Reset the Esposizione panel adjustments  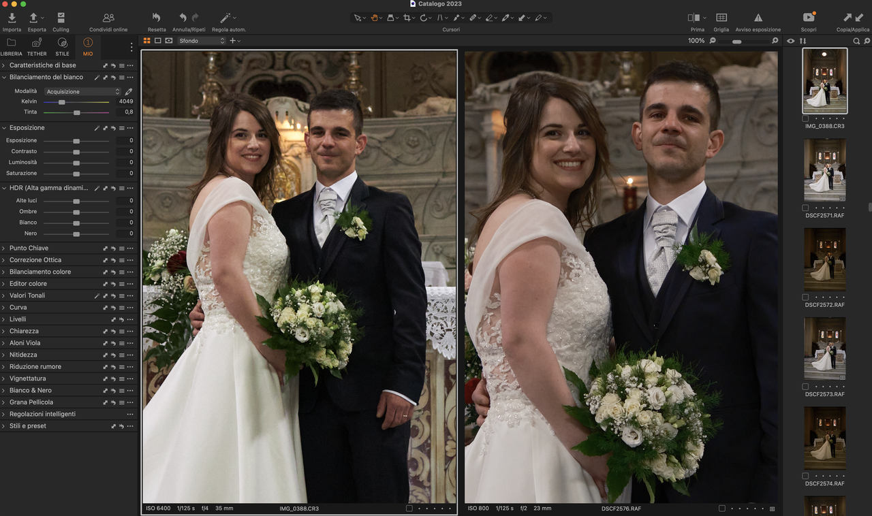click(x=113, y=128)
